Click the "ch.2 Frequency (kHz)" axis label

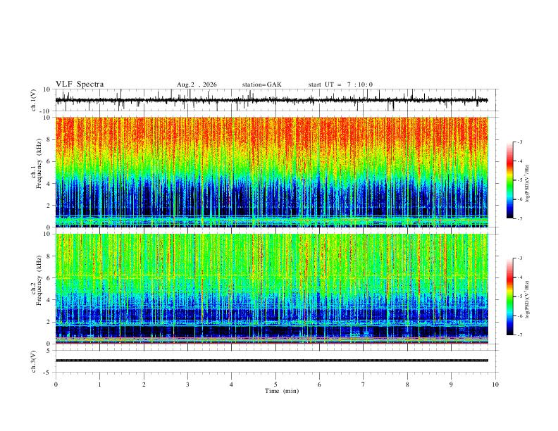pyautogui.click(x=37, y=280)
